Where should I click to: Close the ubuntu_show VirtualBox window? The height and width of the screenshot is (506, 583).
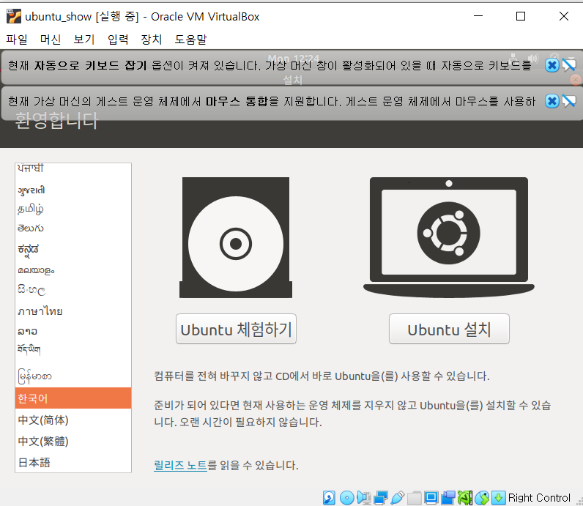(564, 16)
